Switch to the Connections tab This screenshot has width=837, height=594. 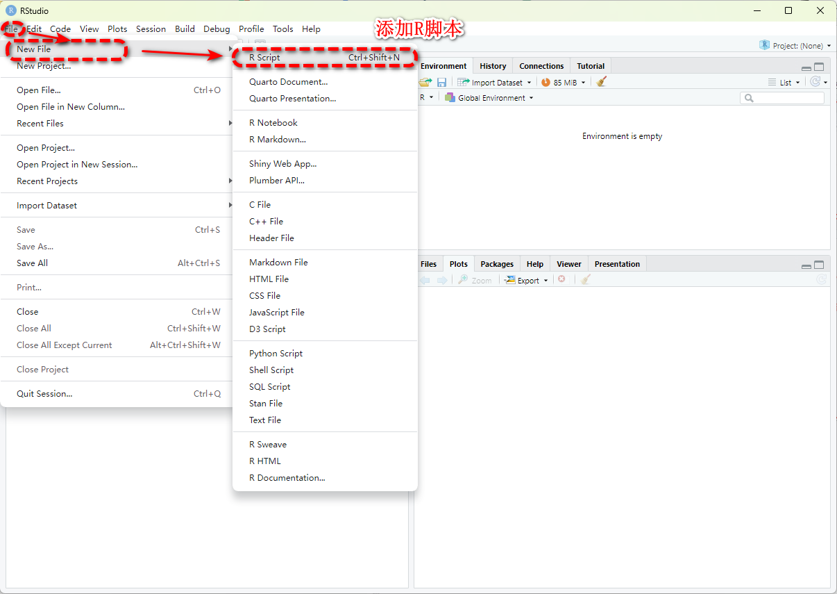tap(541, 66)
